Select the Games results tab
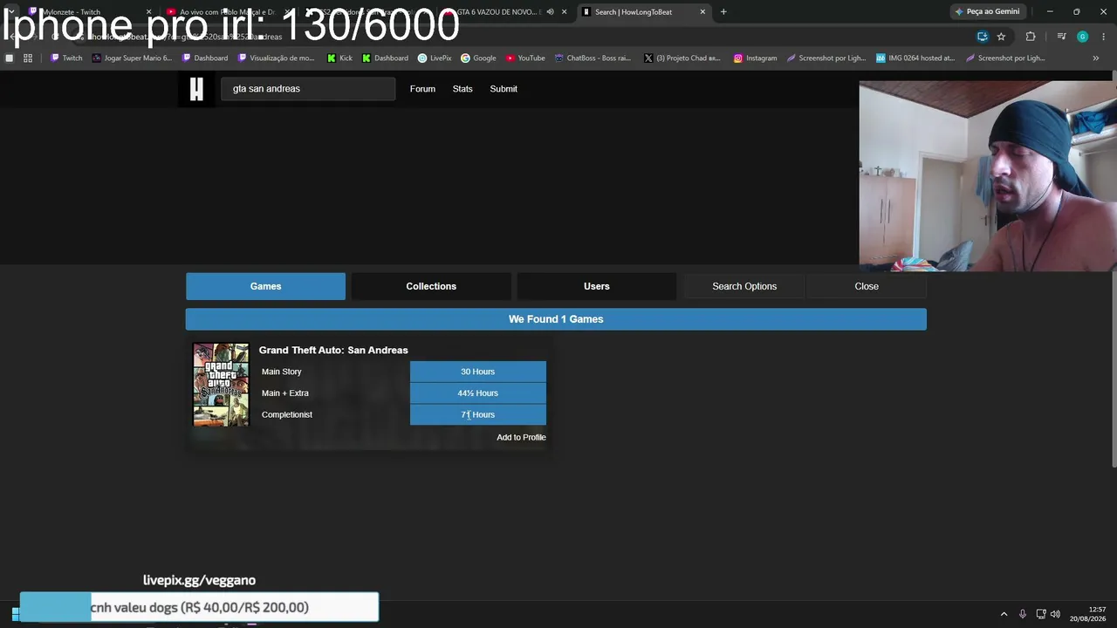 click(x=265, y=286)
